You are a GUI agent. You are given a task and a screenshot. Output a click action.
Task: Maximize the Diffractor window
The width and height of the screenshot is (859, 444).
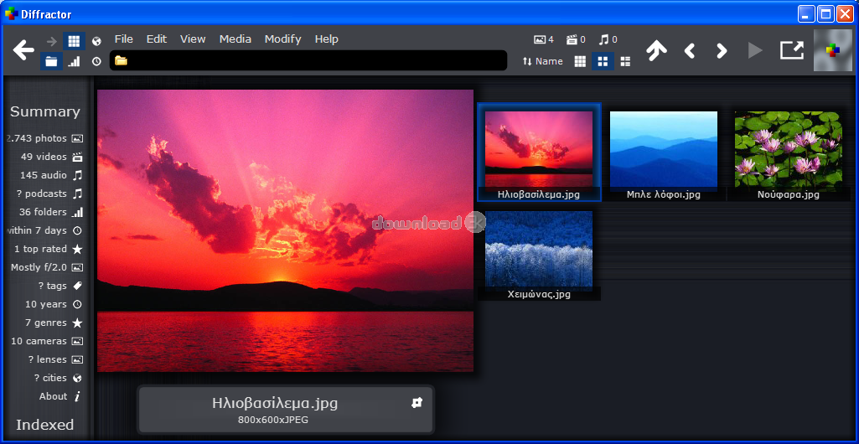825,14
